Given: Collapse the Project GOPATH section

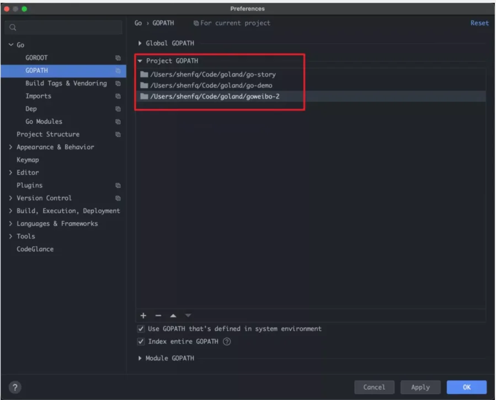Looking at the screenshot, I should pyautogui.click(x=140, y=61).
